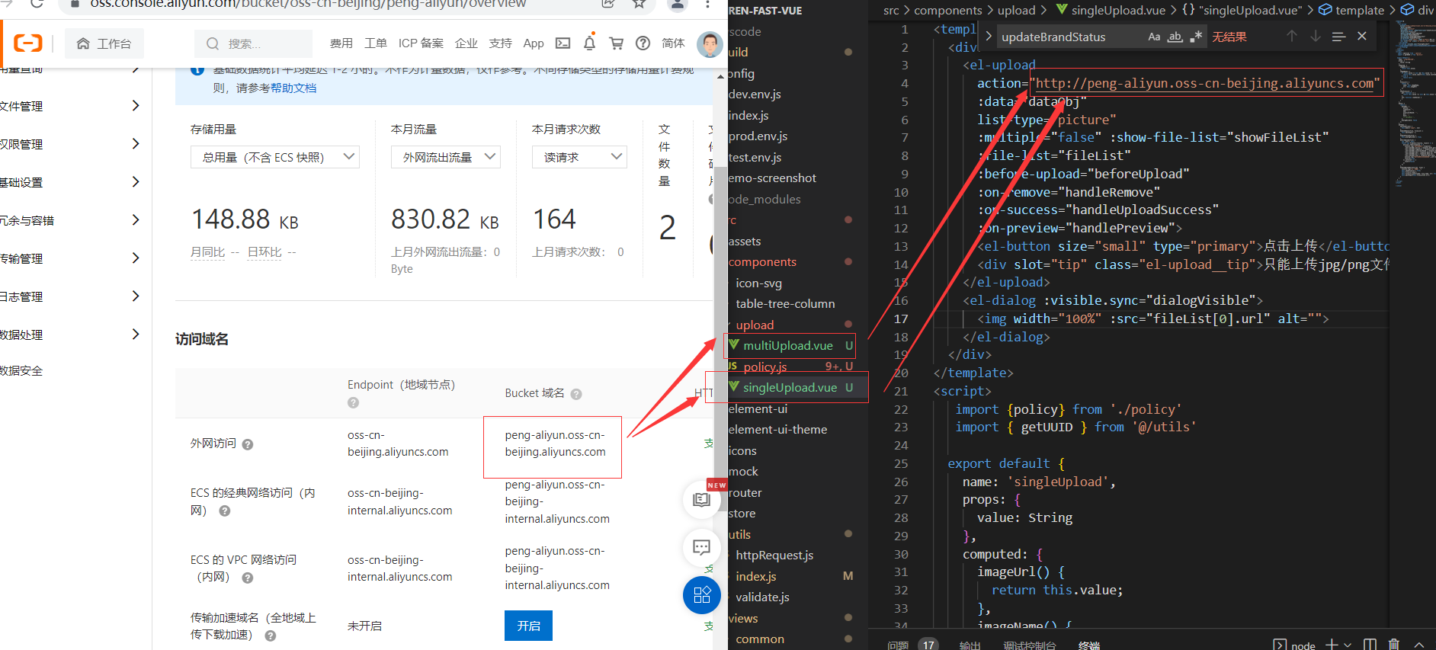
Task: Switch to 输出 output tab
Action: pyautogui.click(x=970, y=645)
